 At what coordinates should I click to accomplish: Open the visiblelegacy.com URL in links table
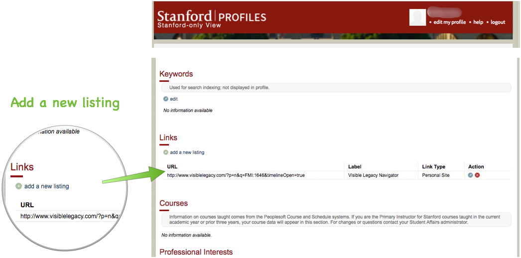pyautogui.click(x=236, y=175)
